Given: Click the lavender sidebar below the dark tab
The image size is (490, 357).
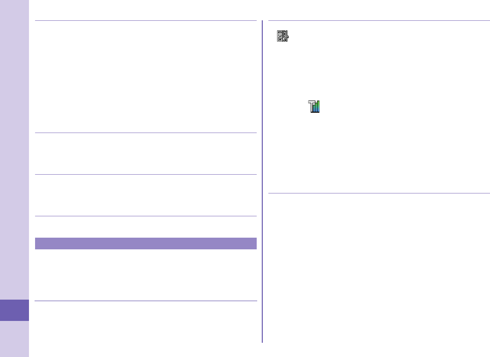Looking at the screenshot, I should 14,339.
